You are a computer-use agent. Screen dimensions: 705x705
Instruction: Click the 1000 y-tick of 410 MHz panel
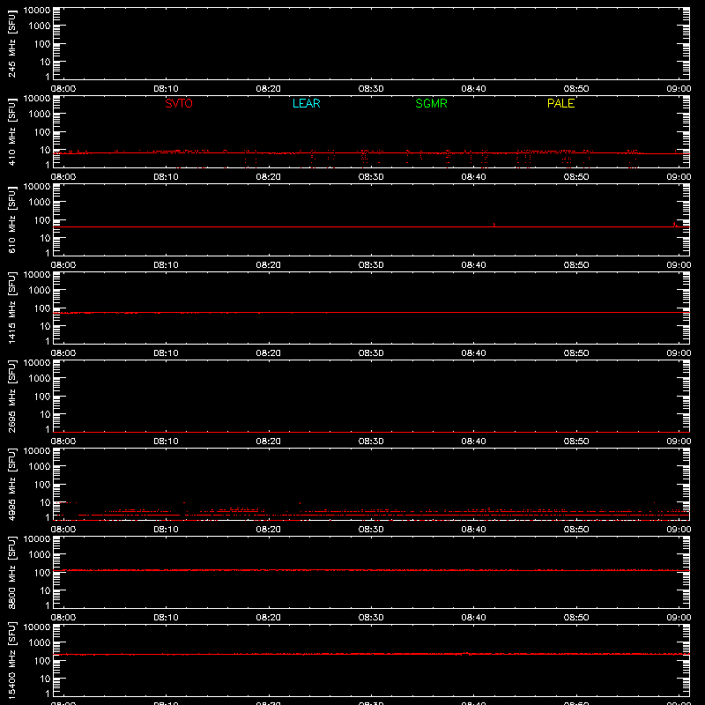pyautogui.click(x=40, y=115)
